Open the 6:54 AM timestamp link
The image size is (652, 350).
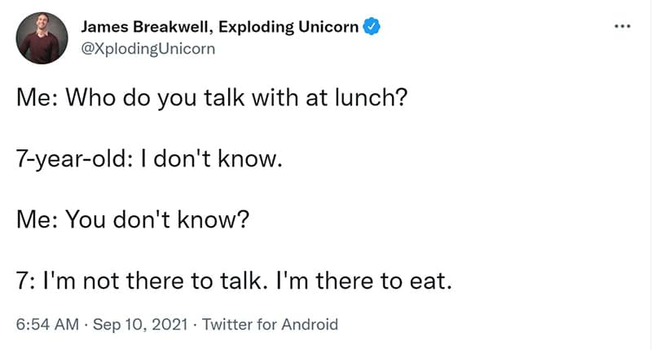click(47, 324)
